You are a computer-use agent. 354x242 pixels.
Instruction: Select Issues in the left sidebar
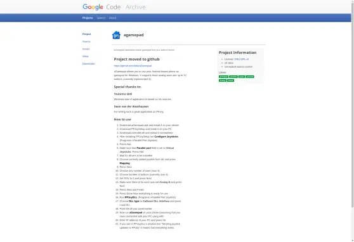(86, 49)
